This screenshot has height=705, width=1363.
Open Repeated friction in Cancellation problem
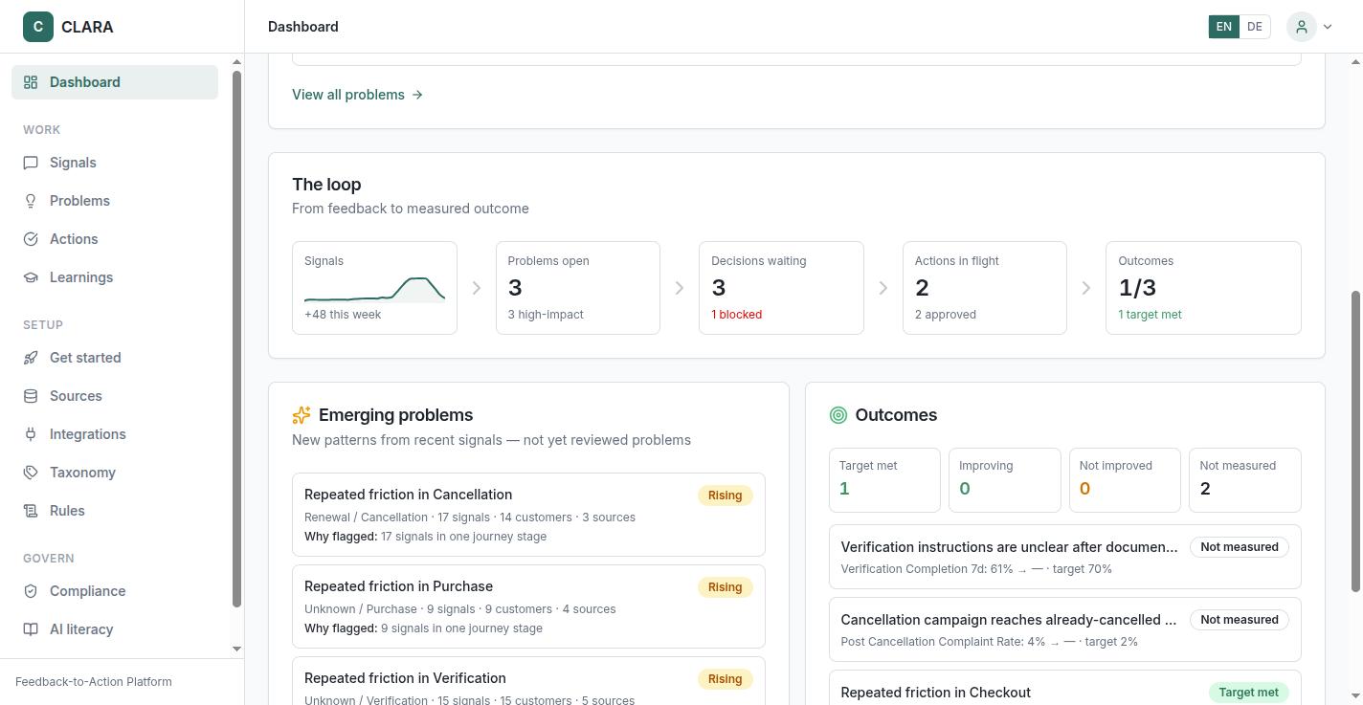[x=528, y=515]
